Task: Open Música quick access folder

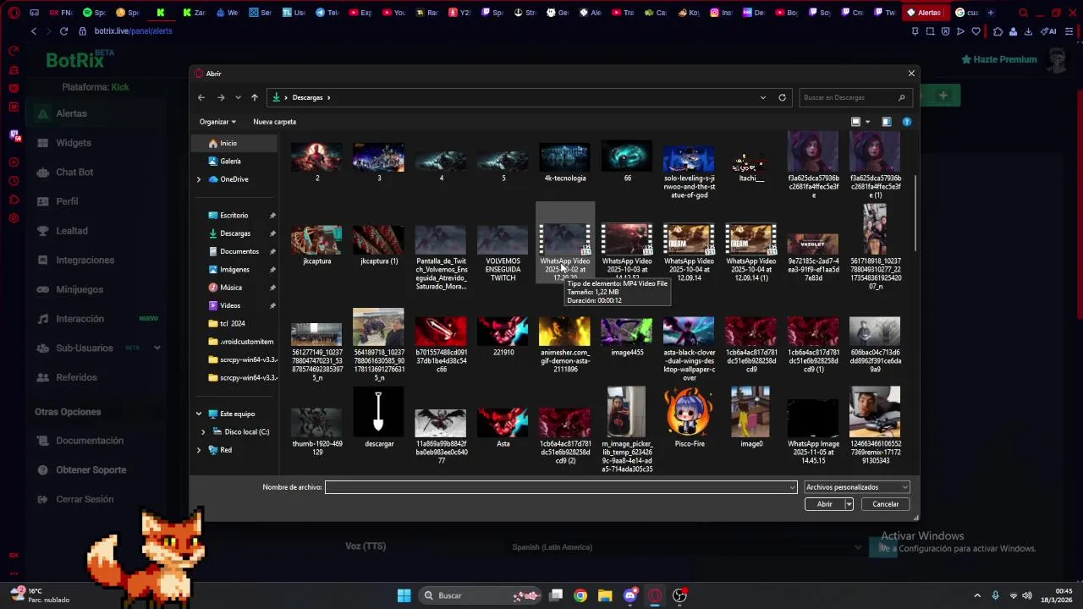Action: [x=231, y=288]
